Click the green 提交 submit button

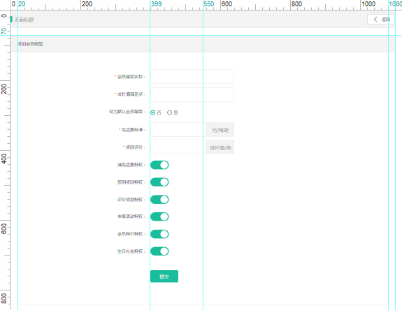(x=164, y=276)
